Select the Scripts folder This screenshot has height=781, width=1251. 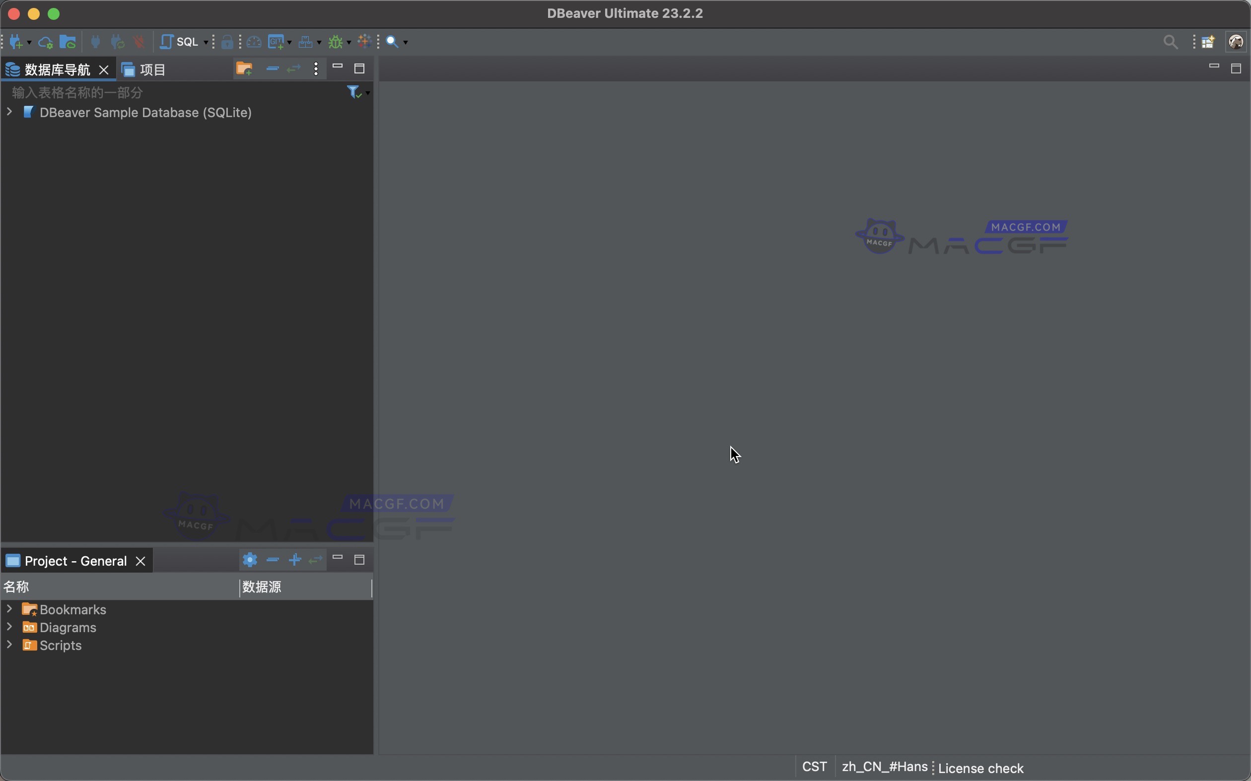click(52, 646)
